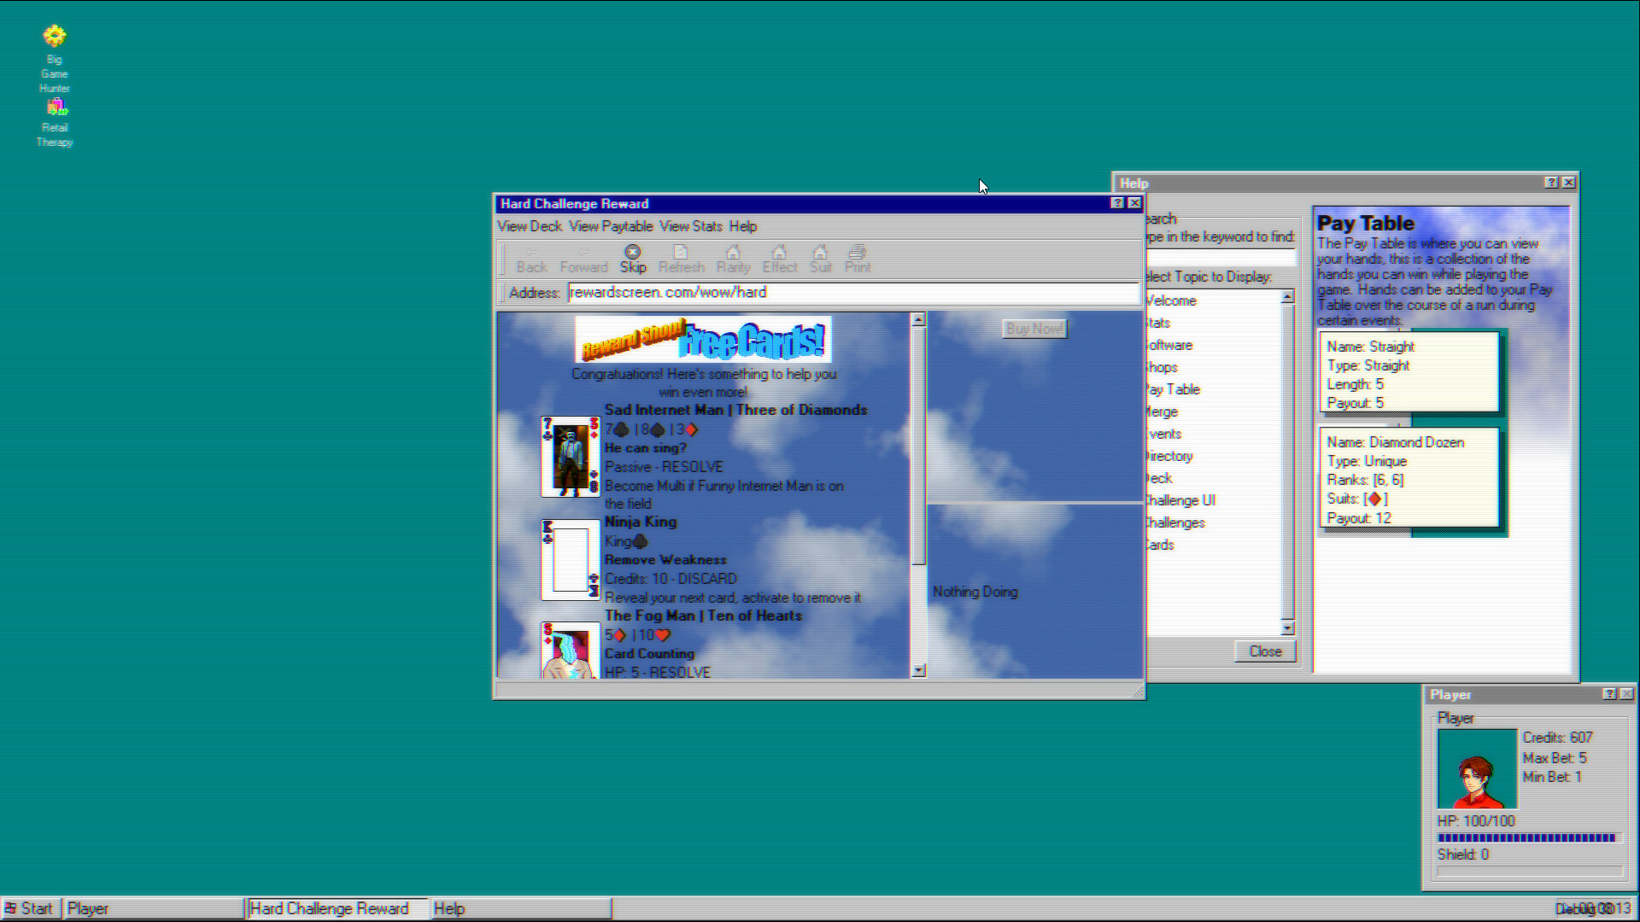The height and width of the screenshot is (922, 1640).
Task: Open the Big Game Hunter desktop icon
Action: point(54,36)
